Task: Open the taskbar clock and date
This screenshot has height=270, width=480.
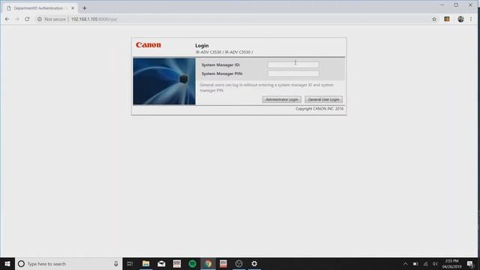Action: (x=451, y=264)
